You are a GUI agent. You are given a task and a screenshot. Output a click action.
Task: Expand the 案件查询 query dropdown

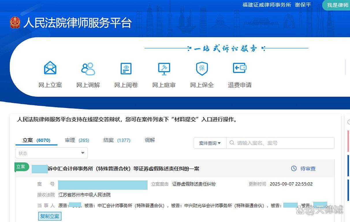[210, 143]
